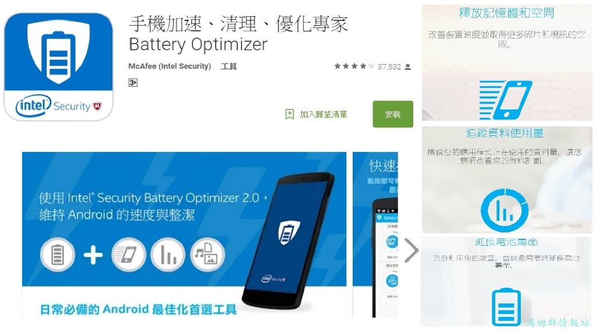Click the 追蹤資料使用量 donut chart icon
This screenshot has width=596, height=332.
505,210
